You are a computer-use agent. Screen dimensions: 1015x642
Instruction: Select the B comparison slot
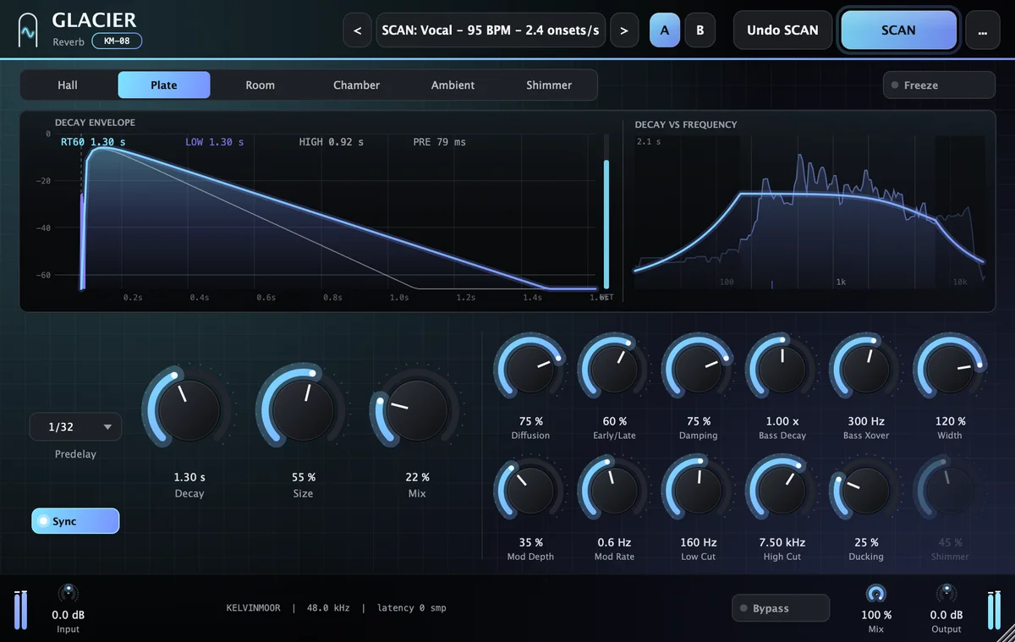click(x=700, y=30)
